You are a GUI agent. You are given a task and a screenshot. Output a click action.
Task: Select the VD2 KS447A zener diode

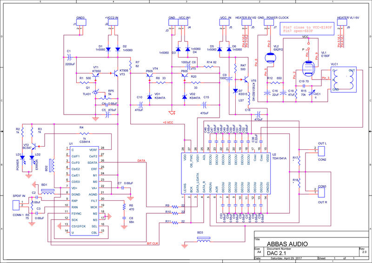click(185, 97)
